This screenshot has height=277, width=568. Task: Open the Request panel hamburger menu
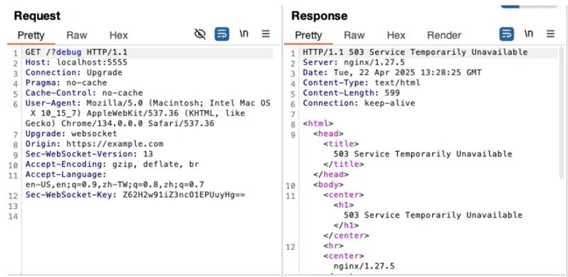(266, 34)
